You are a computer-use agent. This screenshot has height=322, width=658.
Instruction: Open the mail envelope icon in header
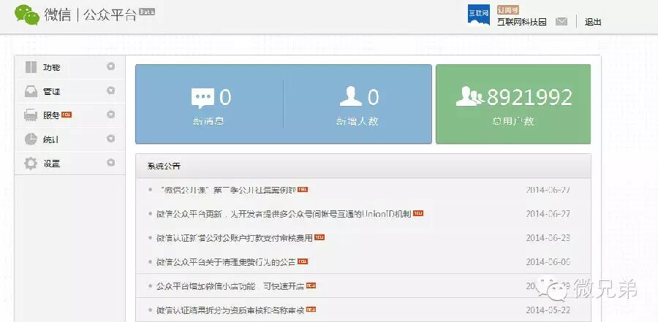561,21
